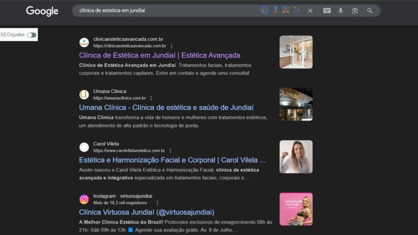The height and width of the screenshot is (235, 418).
Task: Click the first blue extension icon in search bar
Action: pos(265,10)
